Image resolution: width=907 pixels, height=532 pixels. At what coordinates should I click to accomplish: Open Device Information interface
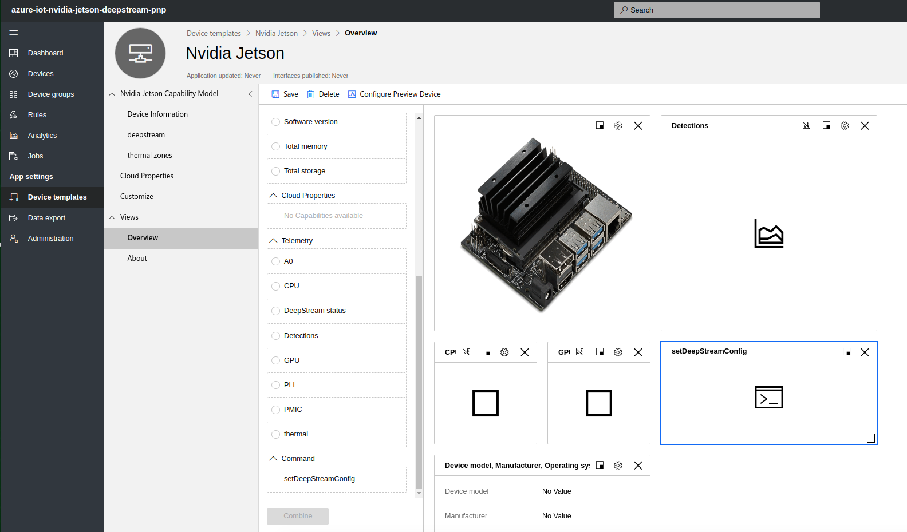pos(157,114)
